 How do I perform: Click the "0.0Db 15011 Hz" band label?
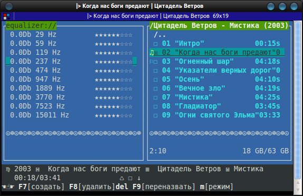40,115
